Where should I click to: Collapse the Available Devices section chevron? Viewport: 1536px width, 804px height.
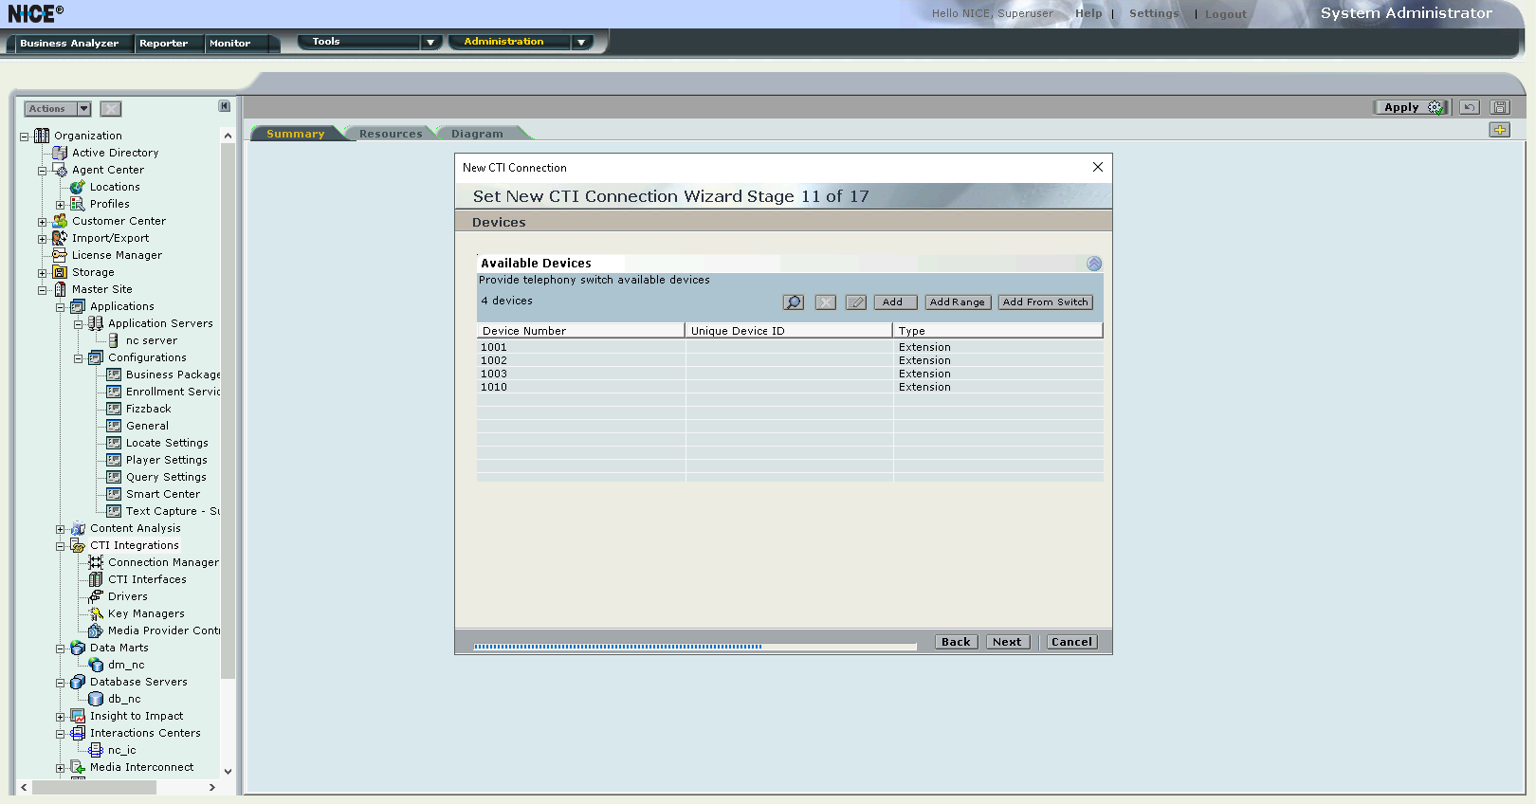pyautogui.click(x=1094, y=264)
